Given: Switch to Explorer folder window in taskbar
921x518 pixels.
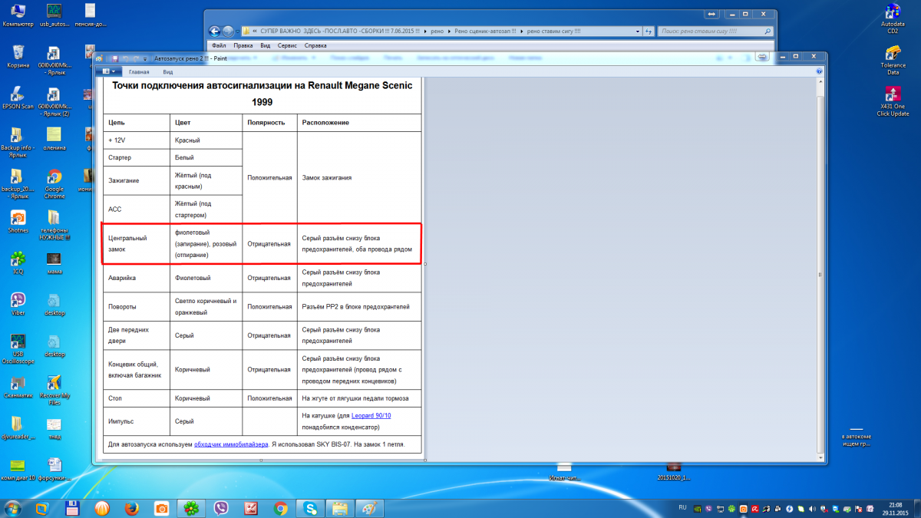Looking at the screenshot, I should [339, 508].
